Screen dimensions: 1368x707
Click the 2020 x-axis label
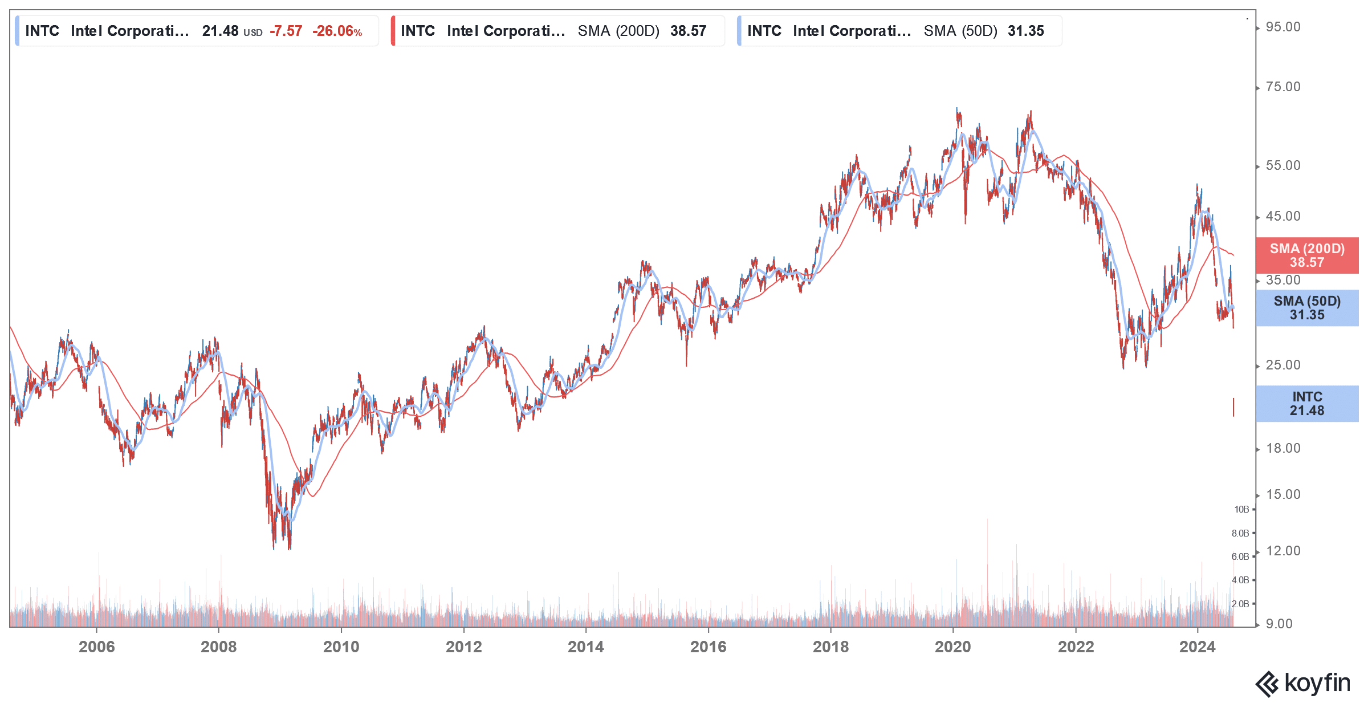click(x=953, y=647)
